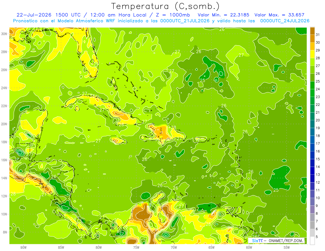
Task: Pick the color bar segment between 30 and 31
Action: [312, 38]
